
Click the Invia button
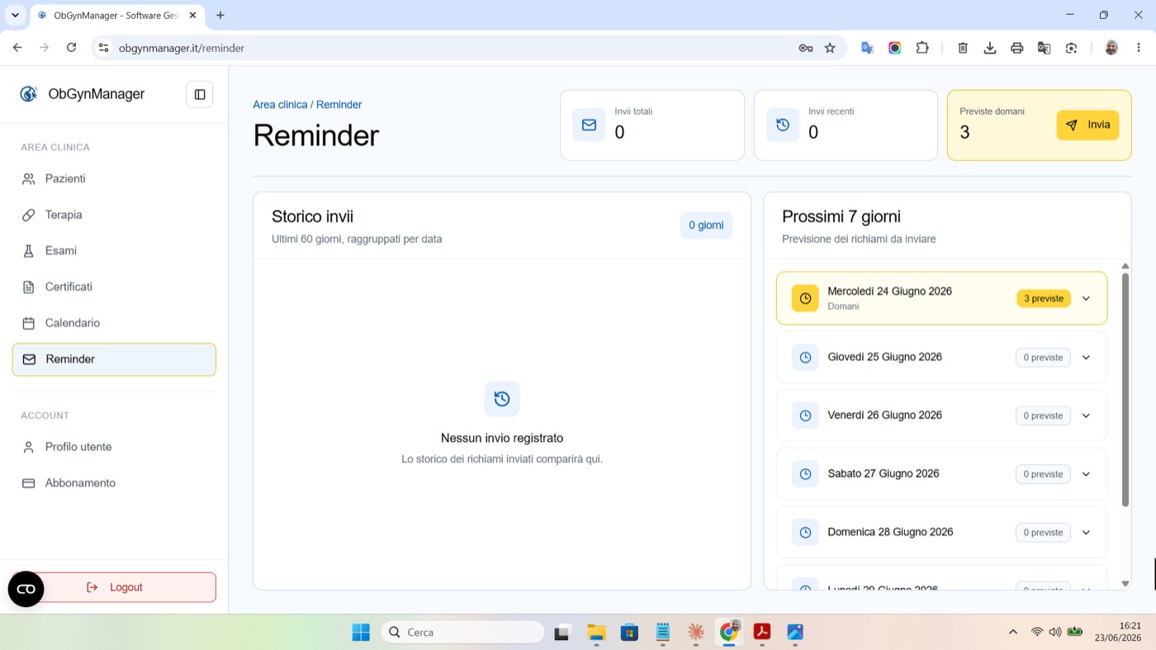pos(1087,125)
